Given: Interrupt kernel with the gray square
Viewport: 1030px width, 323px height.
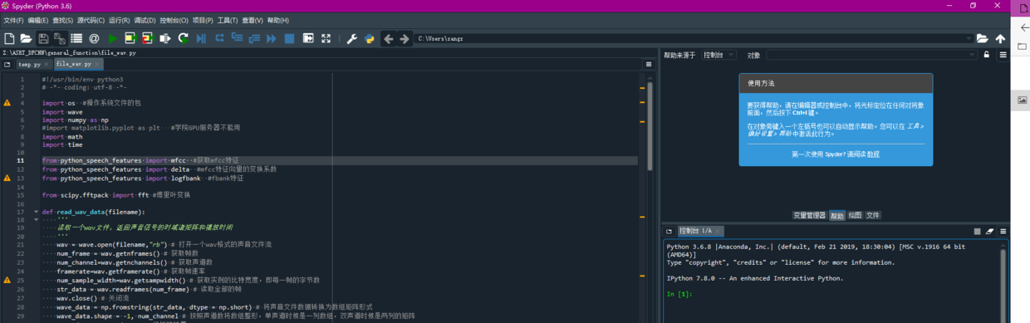Looking at the screenshot, I should [977, 231].
